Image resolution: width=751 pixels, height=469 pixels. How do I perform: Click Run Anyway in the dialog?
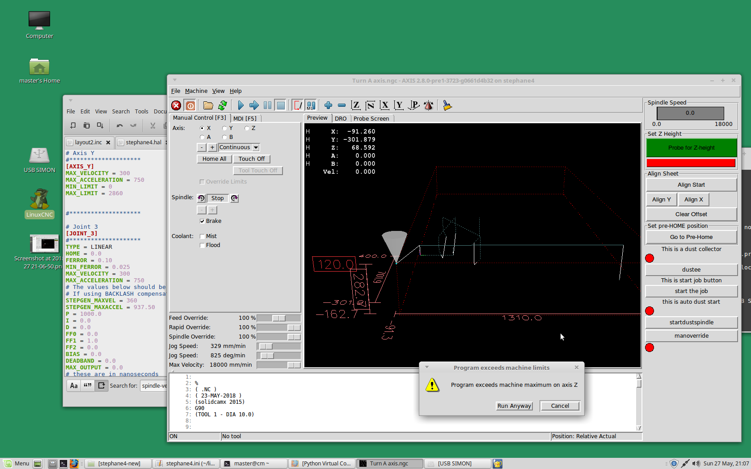tap(514, 406)
